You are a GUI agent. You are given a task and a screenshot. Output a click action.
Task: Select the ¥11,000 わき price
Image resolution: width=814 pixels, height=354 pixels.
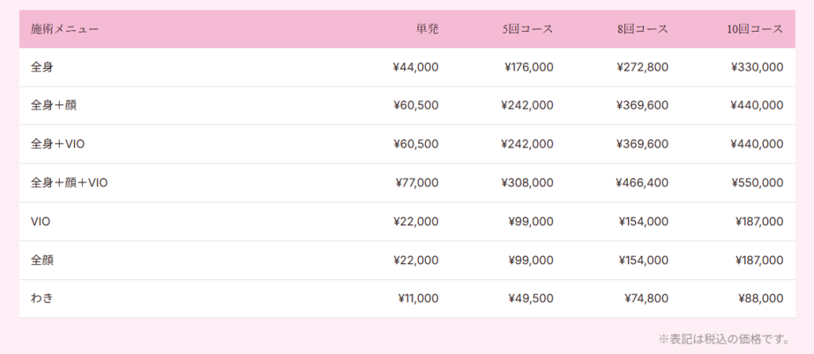(417, 298)
